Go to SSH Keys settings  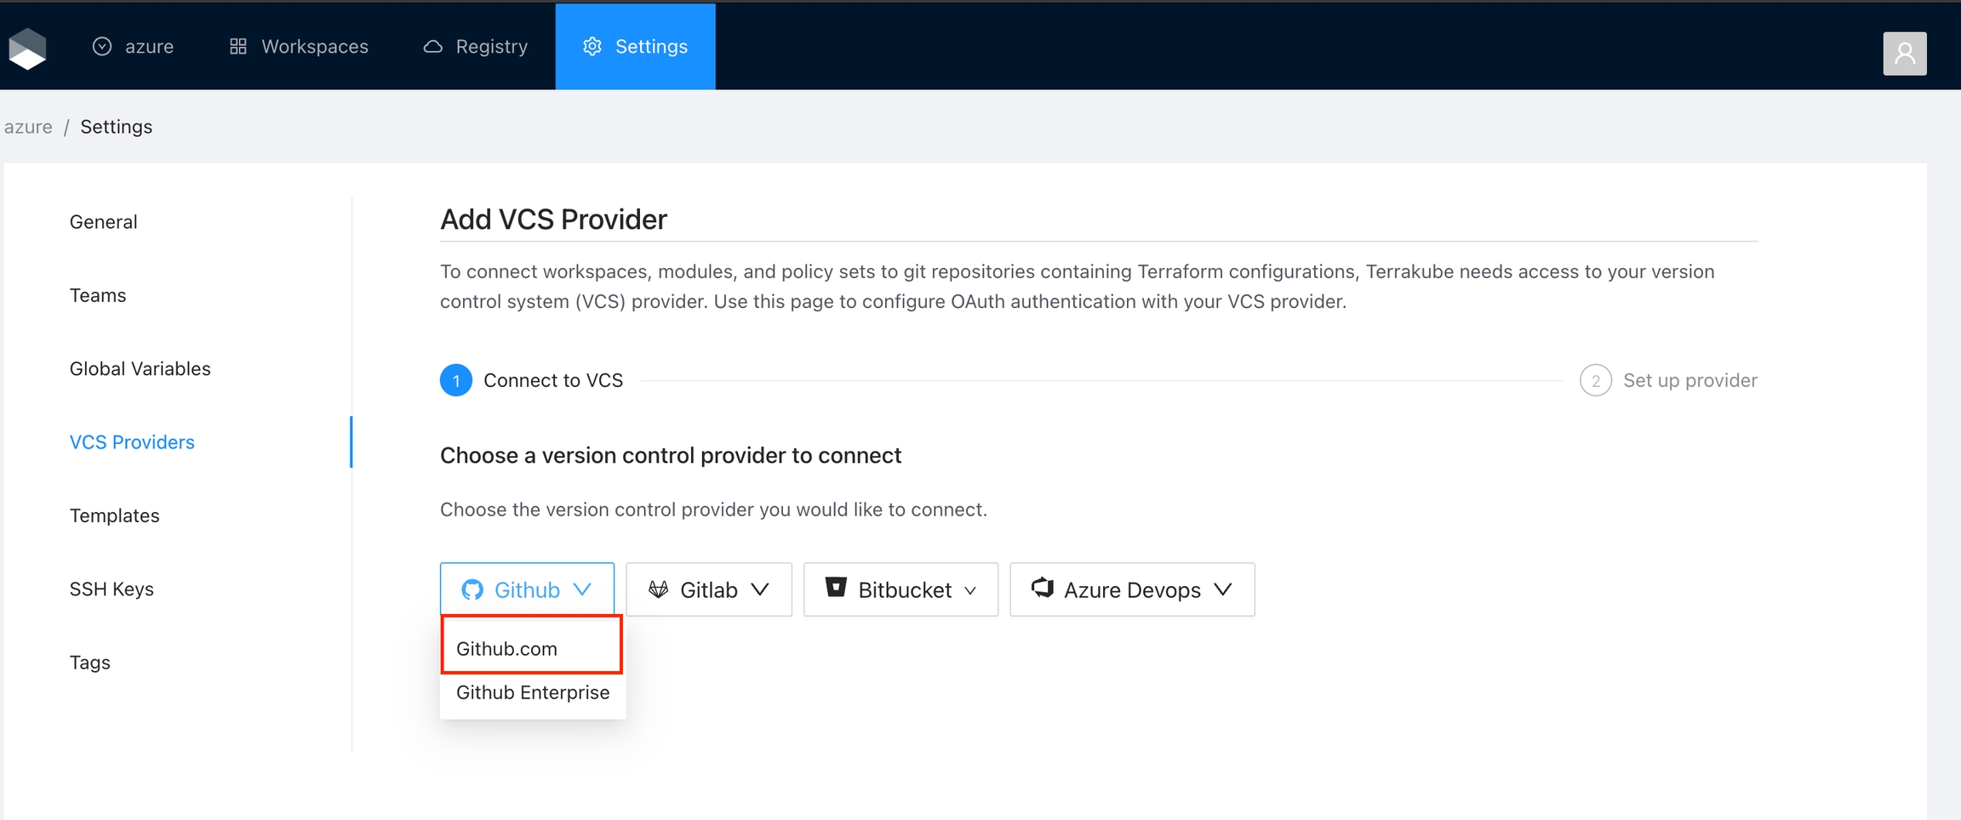(x=111, y=589)
